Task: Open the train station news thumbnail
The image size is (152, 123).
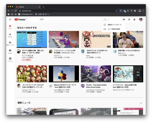Action: click(32, 111)
